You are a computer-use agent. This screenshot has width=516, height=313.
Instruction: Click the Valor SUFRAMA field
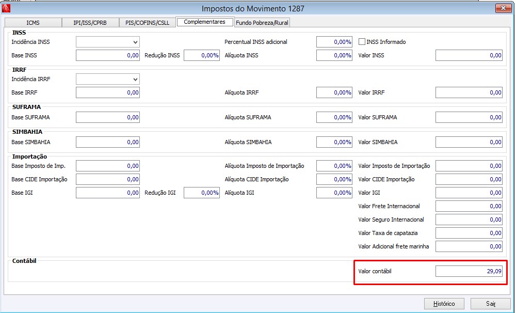pos(469,118)
